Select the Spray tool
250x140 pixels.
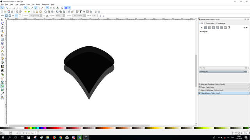click(2, 74)
